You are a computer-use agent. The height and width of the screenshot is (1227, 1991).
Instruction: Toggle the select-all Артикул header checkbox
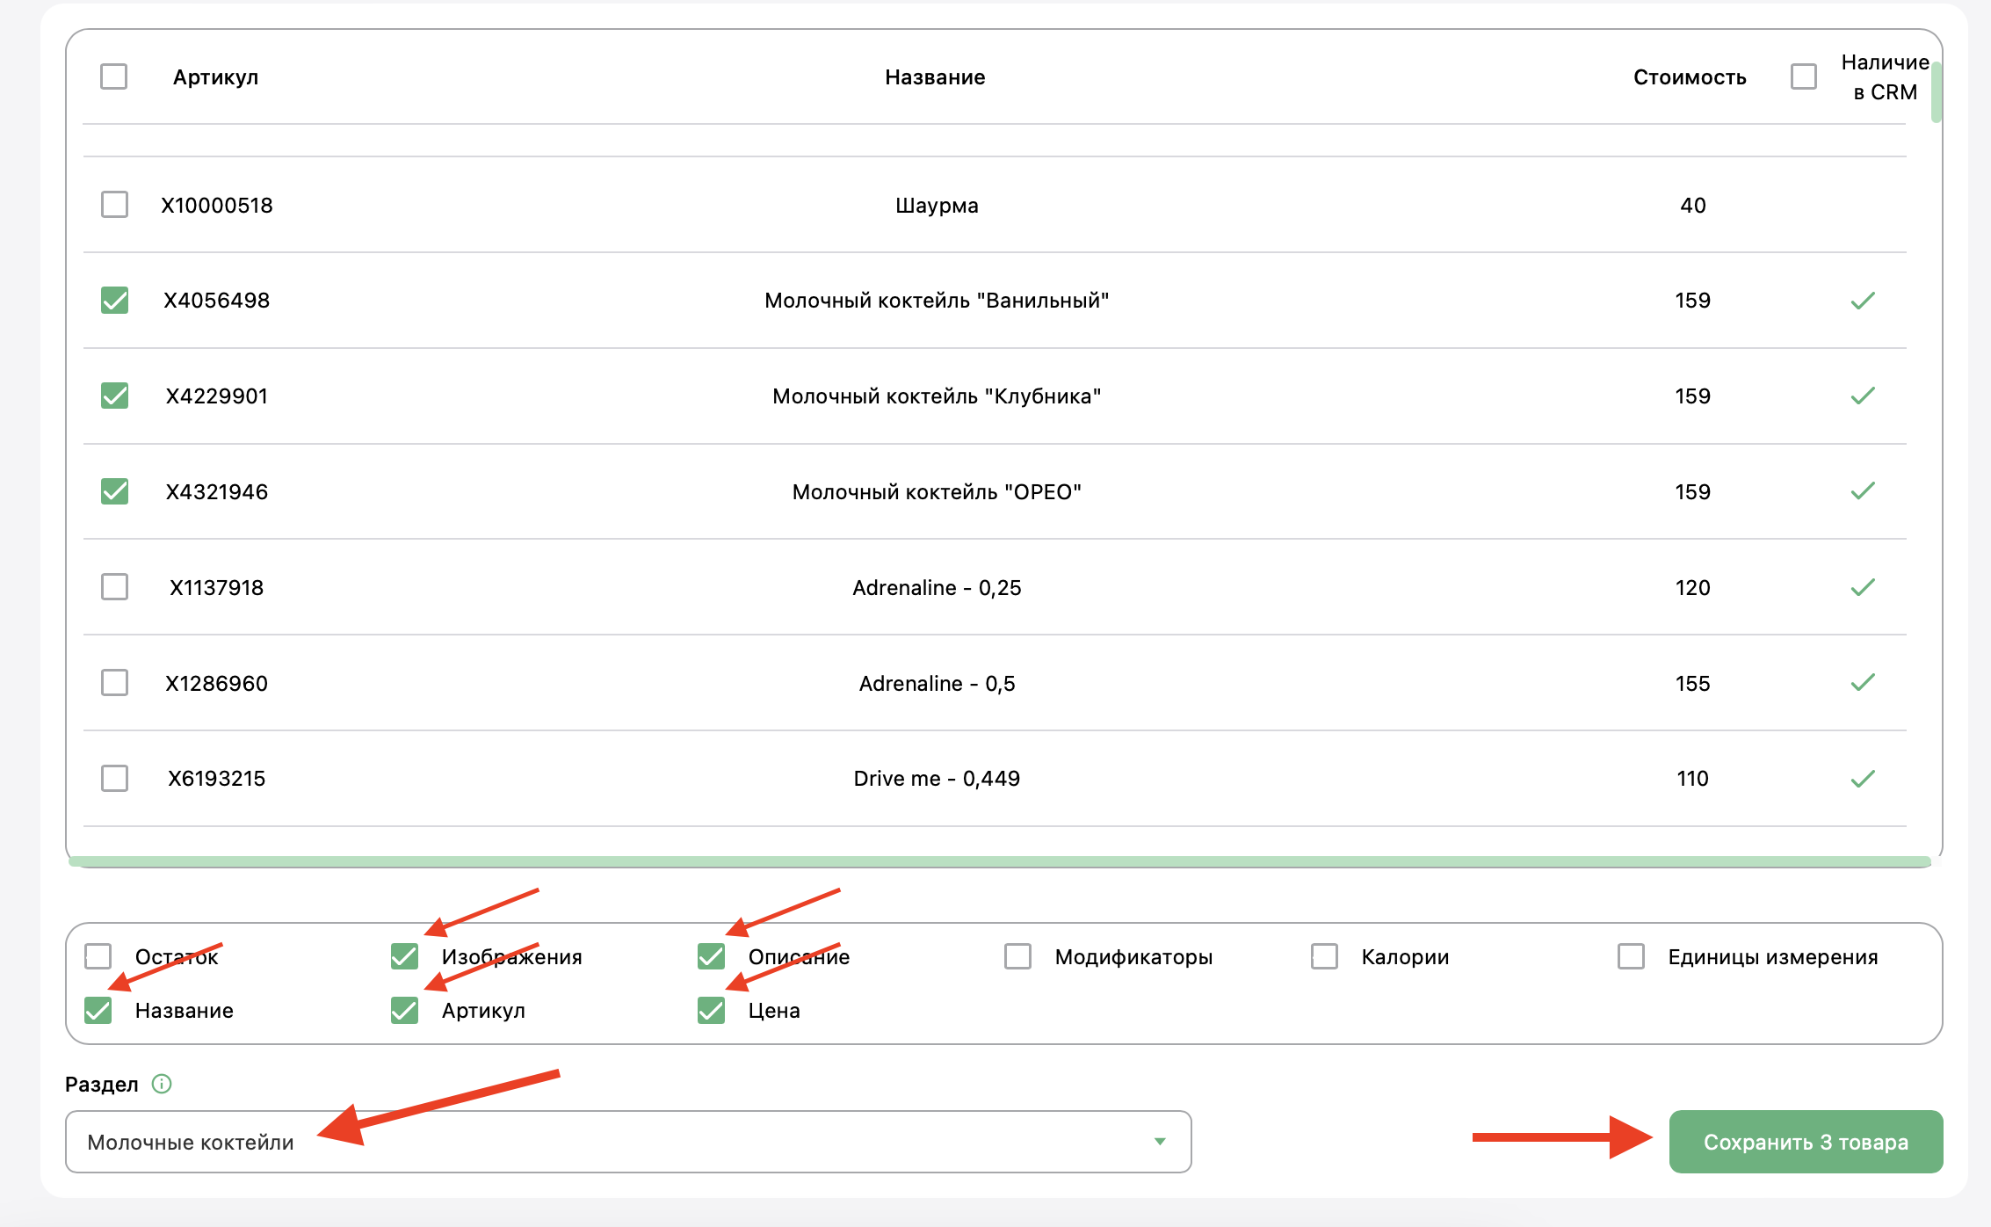(114, 76)
